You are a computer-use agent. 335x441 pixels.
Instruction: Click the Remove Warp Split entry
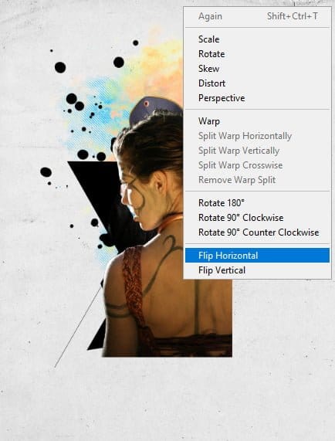tap(257, 180)
